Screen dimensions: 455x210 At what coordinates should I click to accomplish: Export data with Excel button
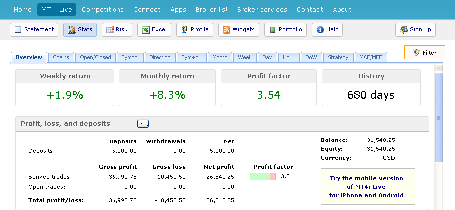[x=154, y=30]
